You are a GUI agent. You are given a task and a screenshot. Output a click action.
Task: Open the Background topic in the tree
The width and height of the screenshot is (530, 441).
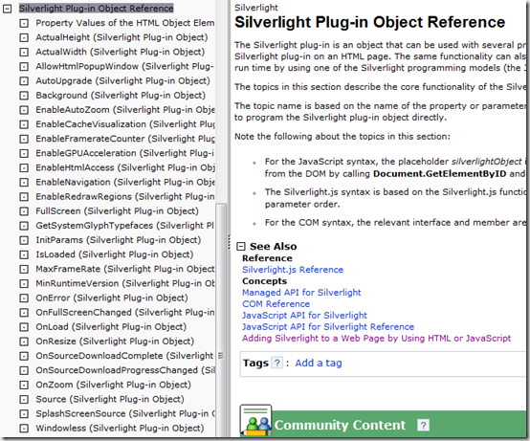pos(121,96)
